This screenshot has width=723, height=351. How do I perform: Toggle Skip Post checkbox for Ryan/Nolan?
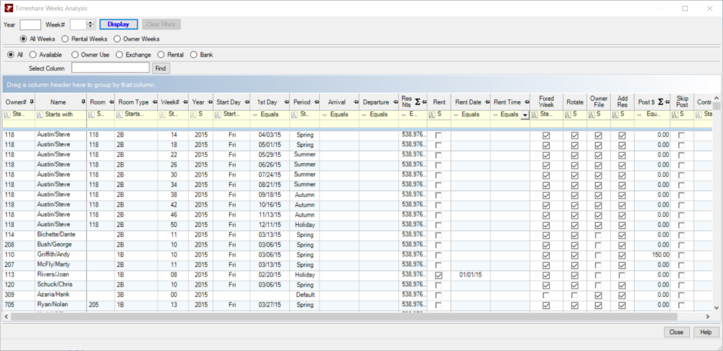tap(681, 305)
